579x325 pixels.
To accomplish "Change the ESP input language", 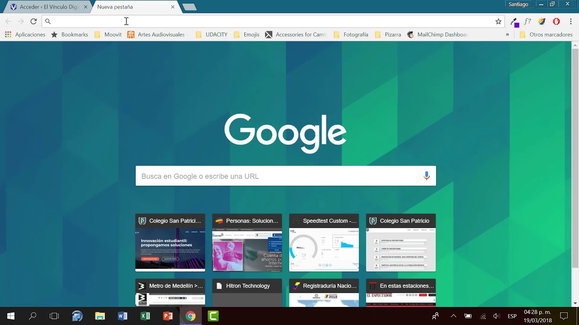I will [512, 316].
